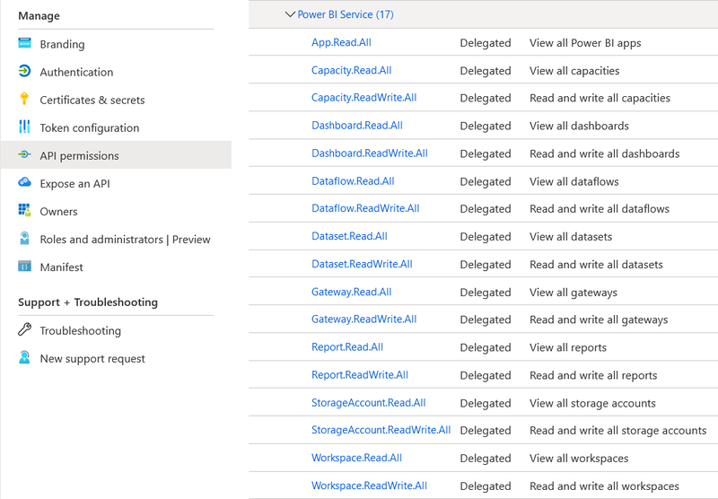Click 'Read and write all storage accounts' text
Screen dimensions: 718x499
618,430
